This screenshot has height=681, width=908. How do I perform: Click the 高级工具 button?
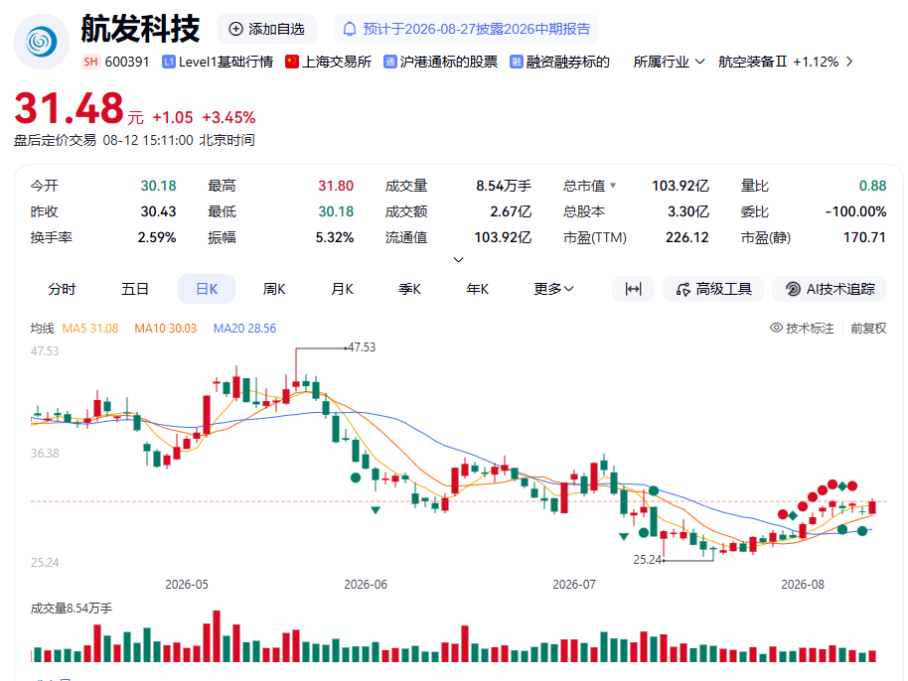[x=713, y=289]
